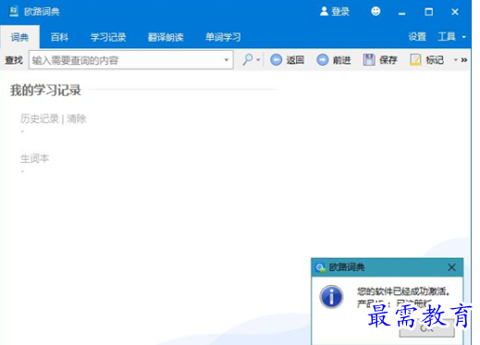Viewport: 480px width, 345px height.
Task: Click the user login icon
Action: (x=324, y=11)
